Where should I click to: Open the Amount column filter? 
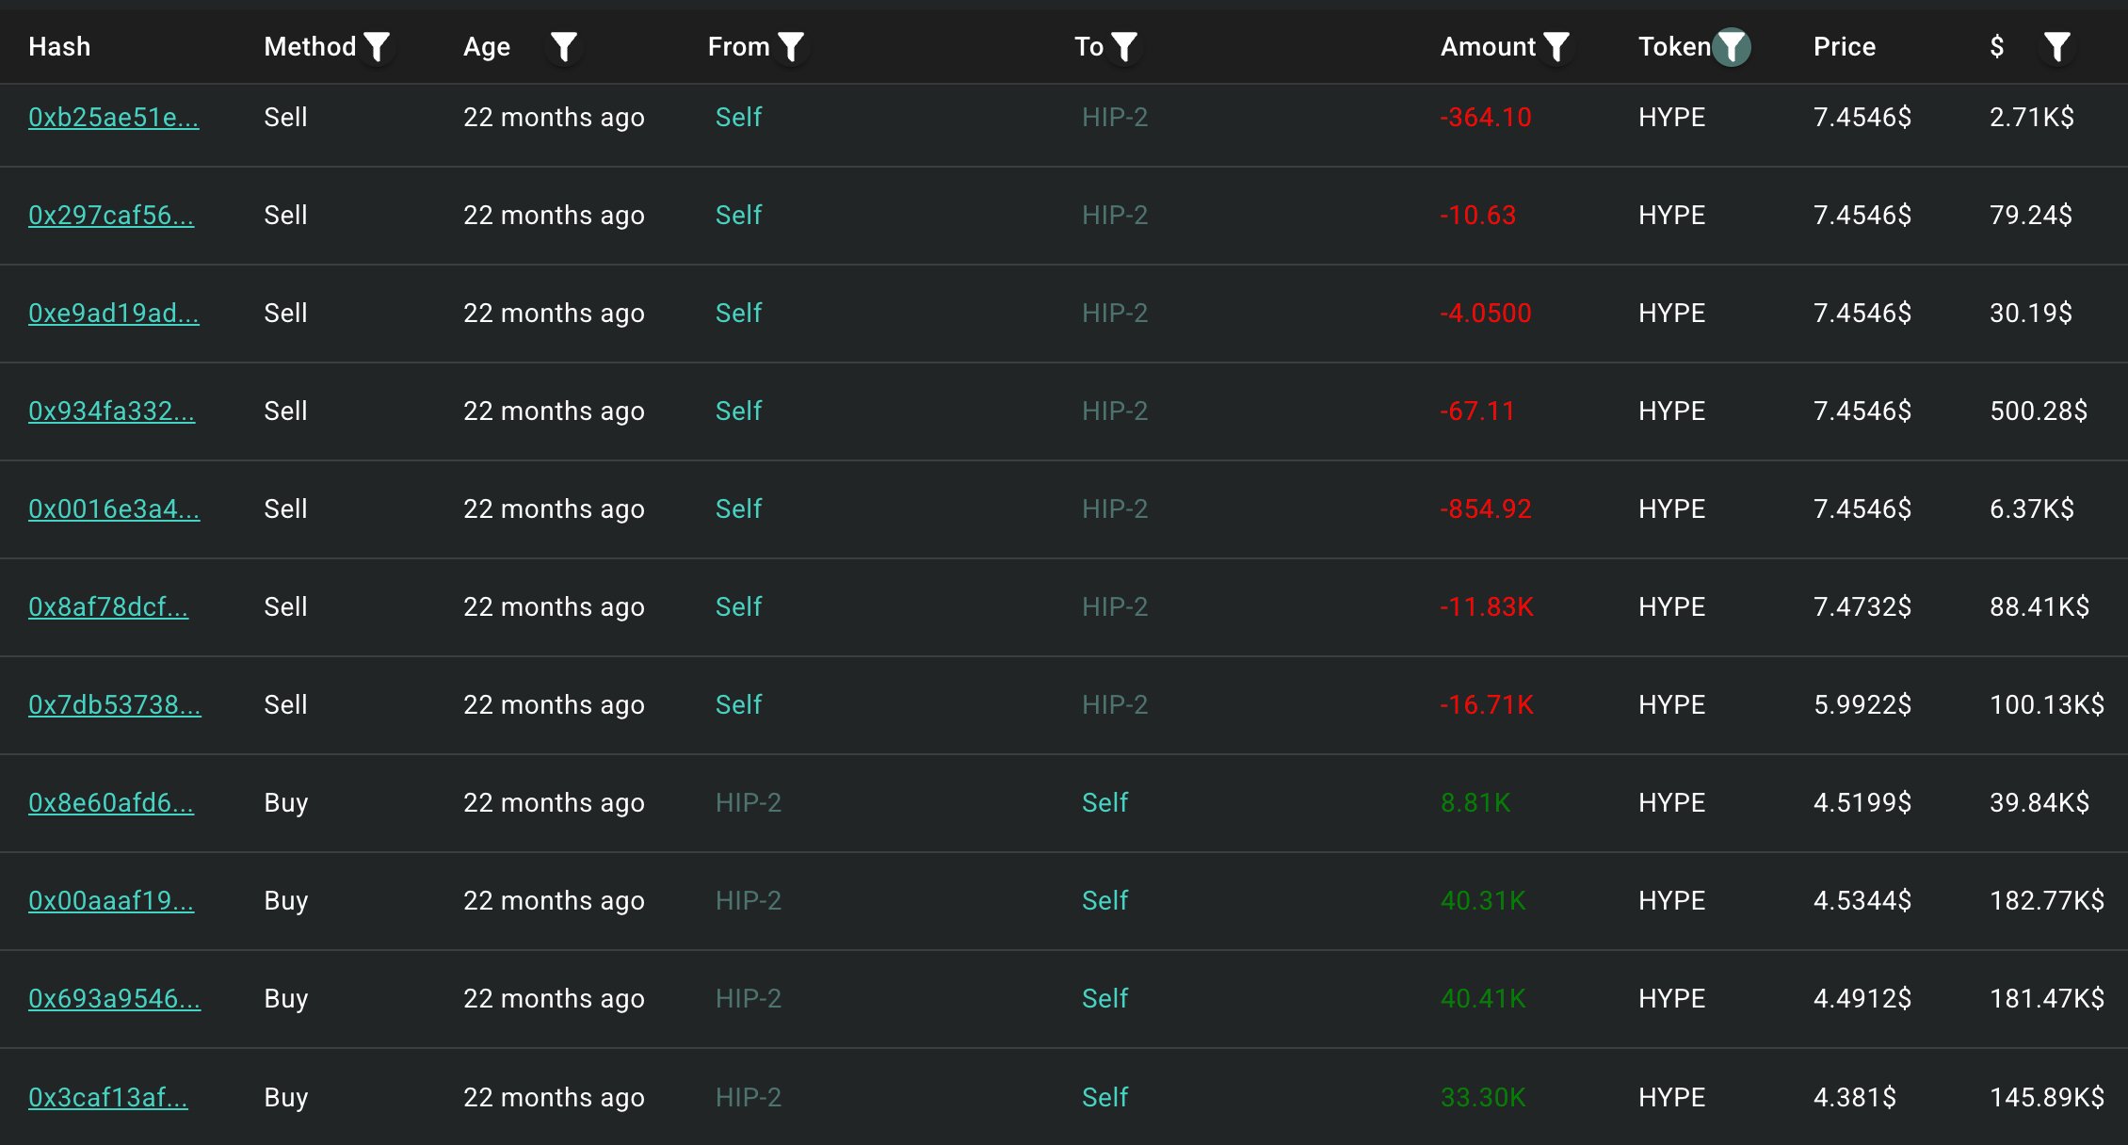1556,46
